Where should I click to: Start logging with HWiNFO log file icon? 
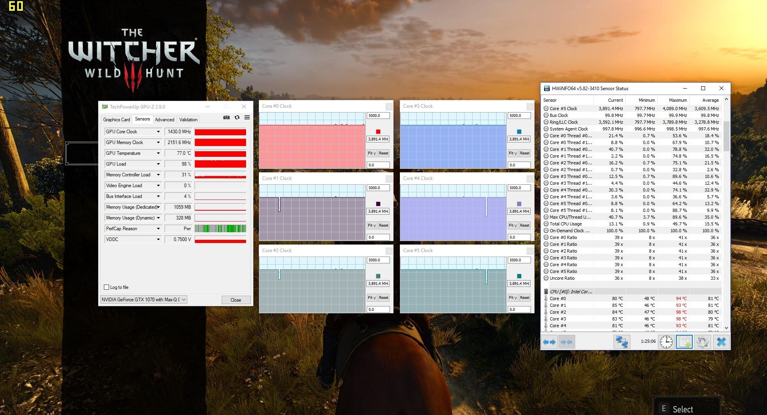coord(684,342)
